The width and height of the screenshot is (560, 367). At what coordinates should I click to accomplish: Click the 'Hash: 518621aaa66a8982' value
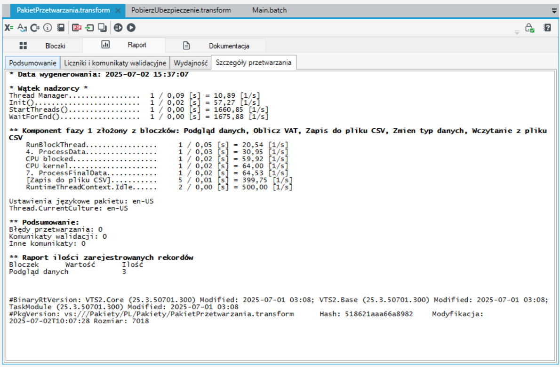[366, 314]
